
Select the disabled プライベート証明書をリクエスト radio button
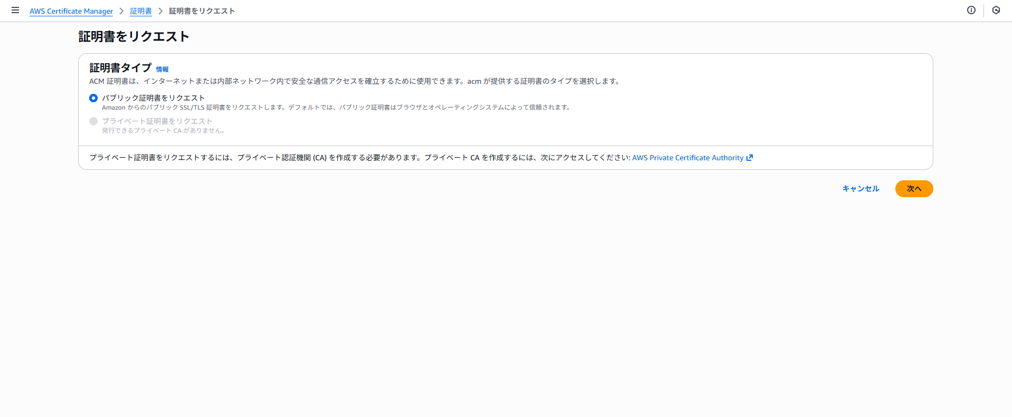93,121
